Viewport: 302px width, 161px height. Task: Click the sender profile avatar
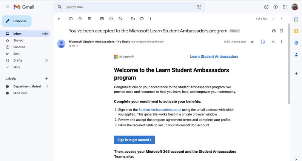(61, 44)
